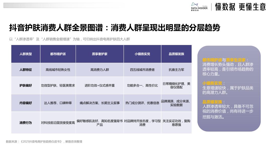Click the '人群类型' header cell
The image size is (268, 150).
(26, 54)
